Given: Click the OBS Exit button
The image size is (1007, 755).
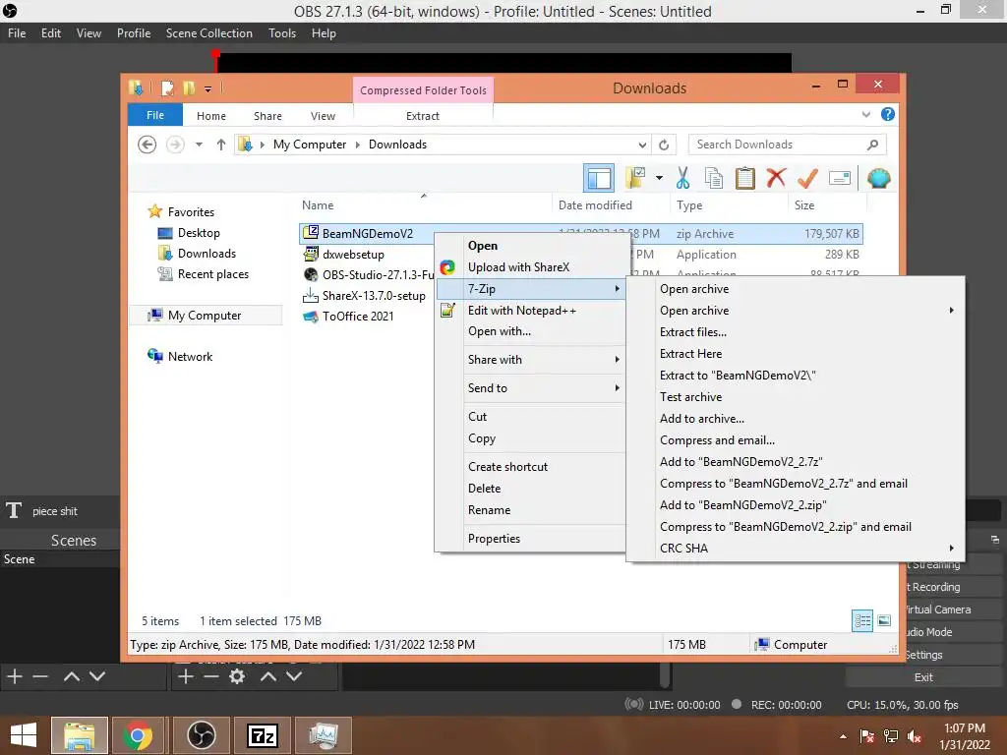Looking at the screenshot, I should [x=922, y=677].
